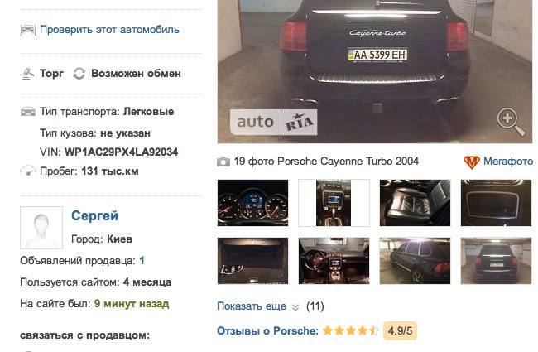Click the star rating for Porsche

pos(351,331)
